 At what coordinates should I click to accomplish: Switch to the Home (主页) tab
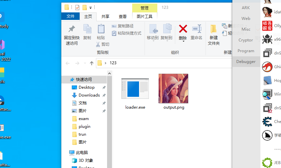click(88, 17)
